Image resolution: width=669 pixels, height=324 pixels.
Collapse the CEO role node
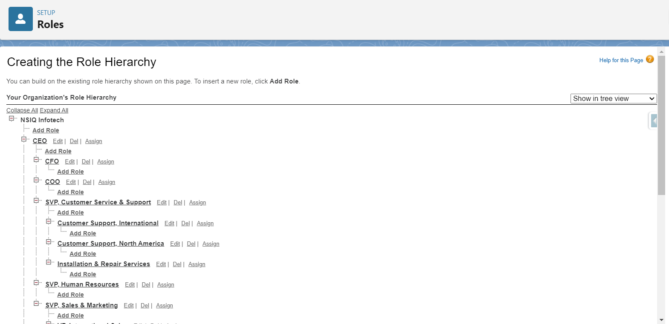24,139
